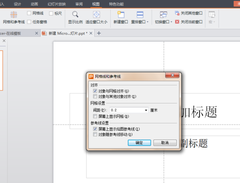Screen dimensions: 240x183
Task: Confirm dialog with 确定 button
Action: click(x=139, y=143)
